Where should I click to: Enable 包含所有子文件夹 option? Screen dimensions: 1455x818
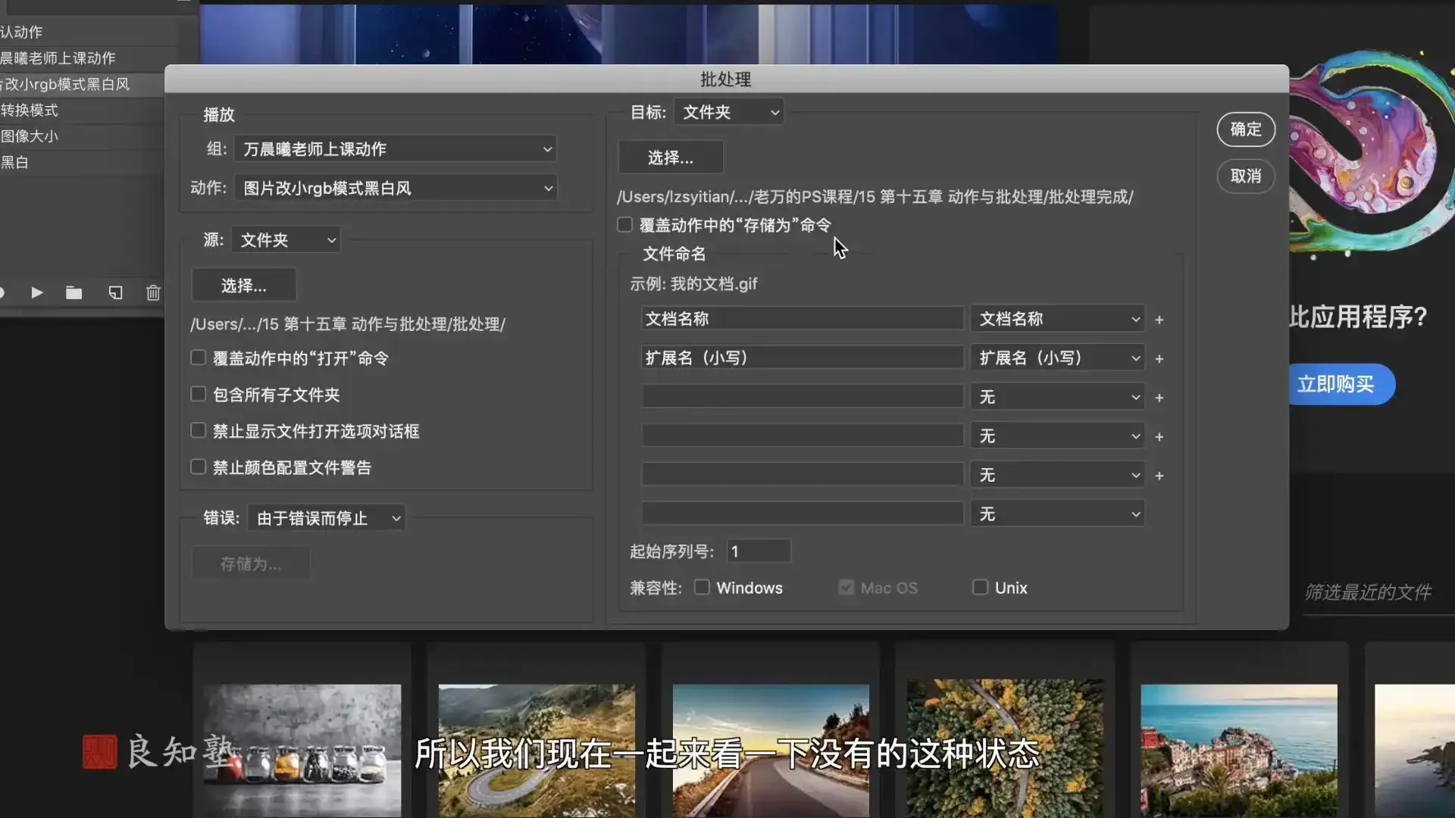pos(198,394)
